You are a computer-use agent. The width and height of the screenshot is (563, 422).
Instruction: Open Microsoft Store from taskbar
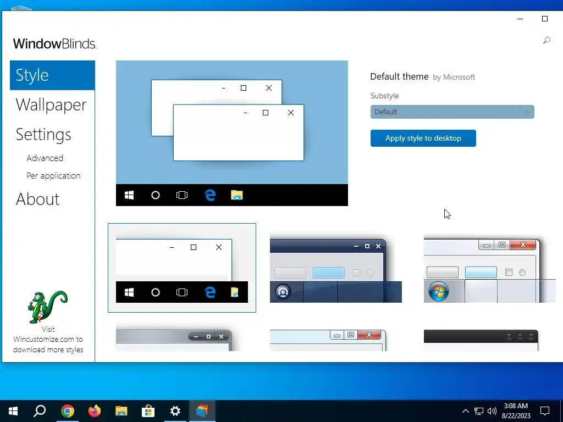pos(148,411)
